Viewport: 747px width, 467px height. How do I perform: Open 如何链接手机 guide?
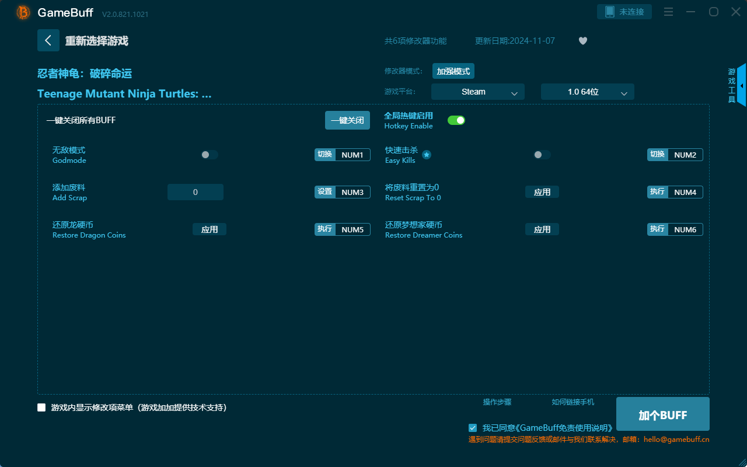pyautogui.click(x=573, y=402)
